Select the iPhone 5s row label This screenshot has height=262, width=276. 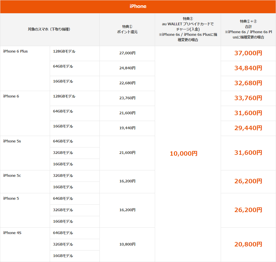[x=12, y=141]
